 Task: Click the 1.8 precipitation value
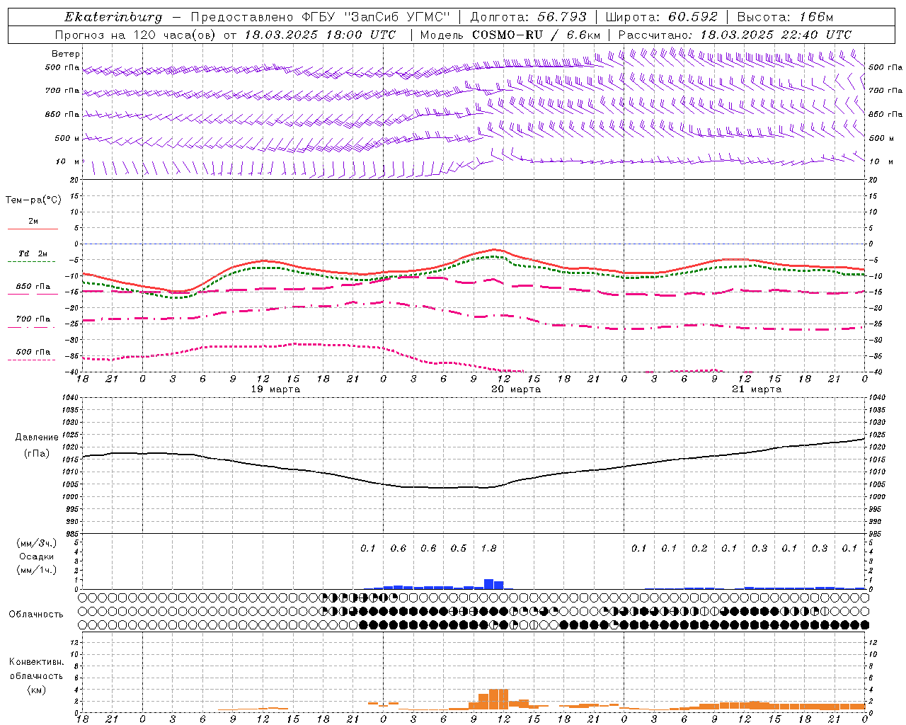(488, 548)
